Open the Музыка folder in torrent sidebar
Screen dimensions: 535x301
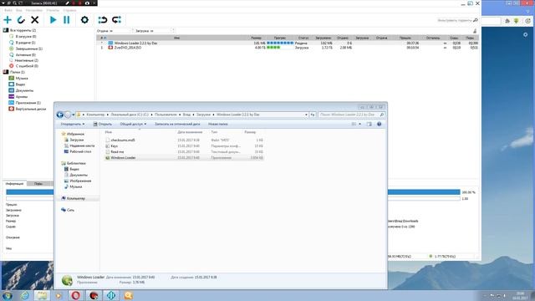click(22, 78)
